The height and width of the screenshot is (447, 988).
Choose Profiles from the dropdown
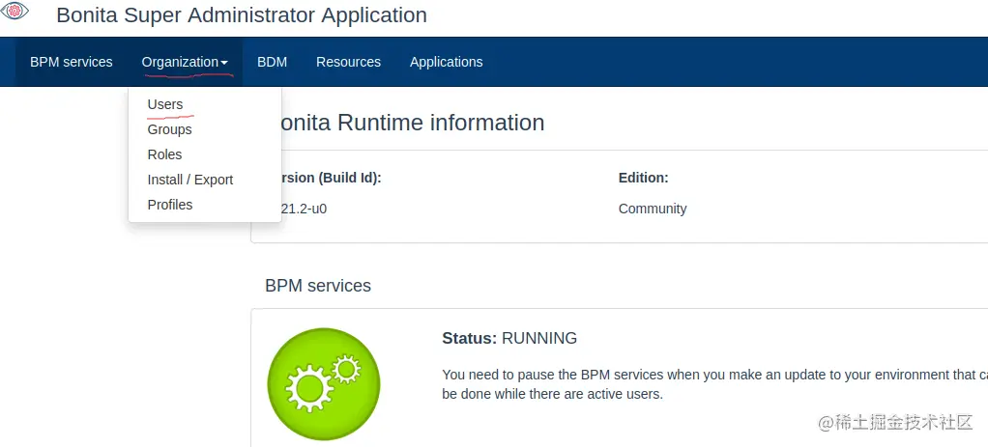tap(169, 205)
